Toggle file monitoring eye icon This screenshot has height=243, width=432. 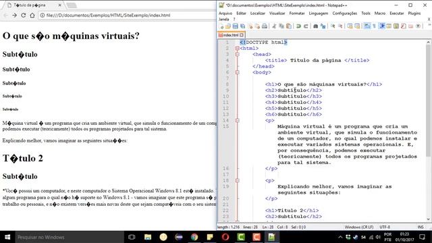tap(418, 26)
